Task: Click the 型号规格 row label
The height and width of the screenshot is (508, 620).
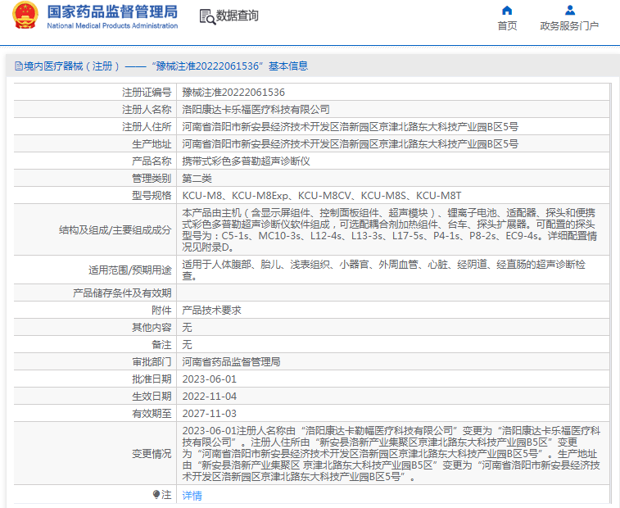Action: [152, 196]
